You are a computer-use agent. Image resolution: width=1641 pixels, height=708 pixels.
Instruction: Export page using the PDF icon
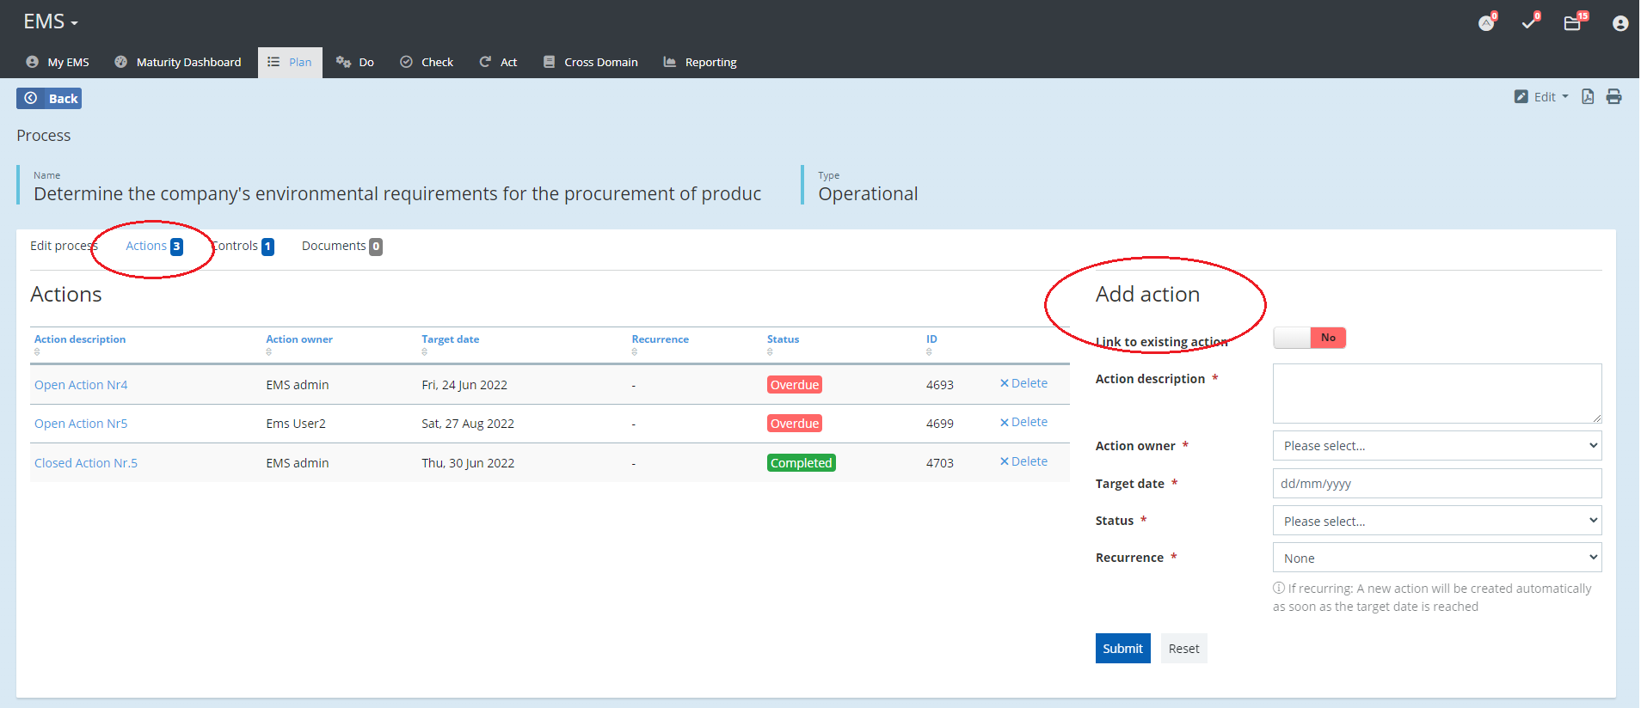pyautogui.click(x=1588, y=97)
